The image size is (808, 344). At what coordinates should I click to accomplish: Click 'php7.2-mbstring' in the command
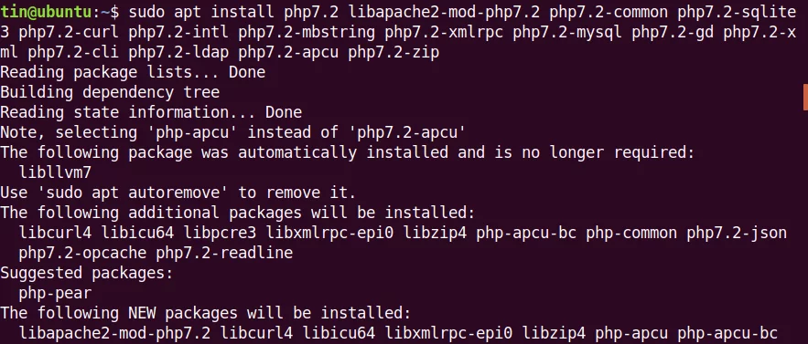pyautogui.click(x=307, y=32)
